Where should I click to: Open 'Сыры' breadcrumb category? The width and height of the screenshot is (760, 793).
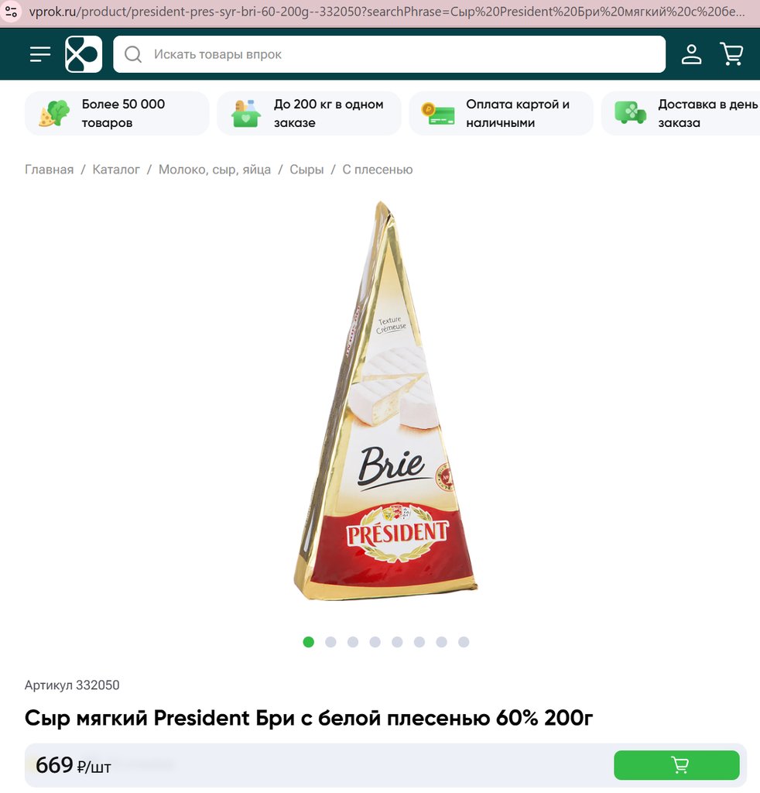point(306,170)
